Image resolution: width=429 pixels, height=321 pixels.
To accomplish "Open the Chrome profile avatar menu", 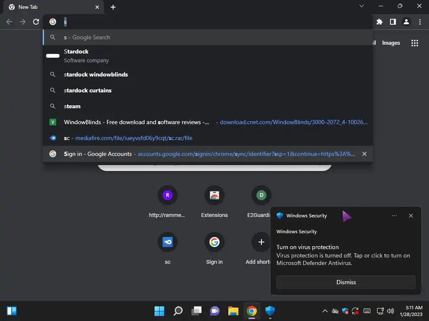I will [406, 22].
